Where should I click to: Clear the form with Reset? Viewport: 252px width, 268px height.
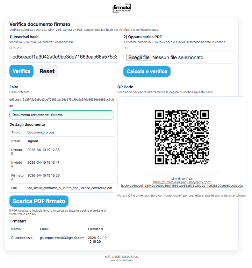coord(47,71)
